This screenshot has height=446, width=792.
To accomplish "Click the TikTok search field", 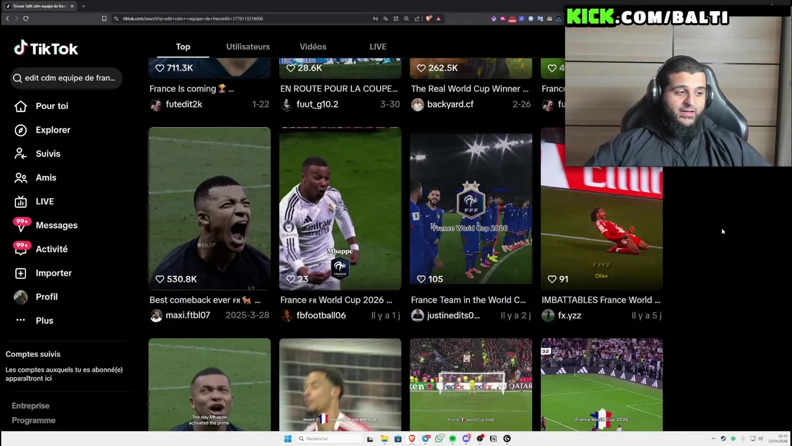I will (x=66, y=78).
